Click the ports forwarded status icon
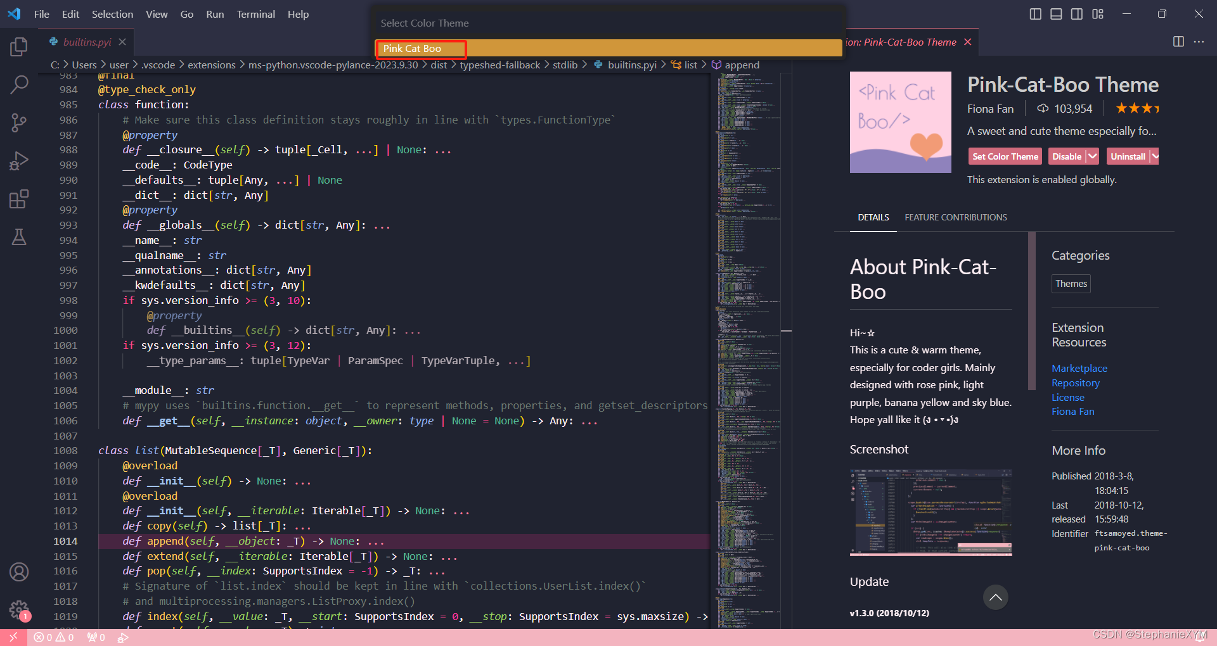 (96, 637)
